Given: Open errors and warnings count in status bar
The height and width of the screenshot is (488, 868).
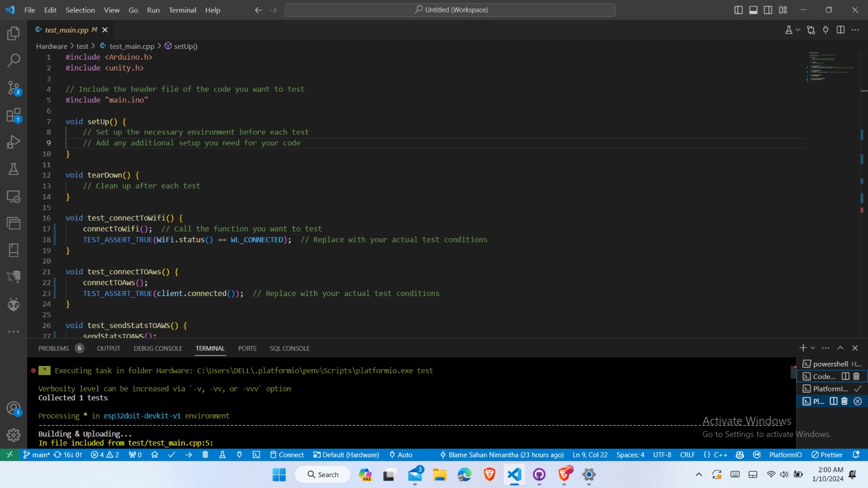Looking at the screenshot, I should point(105,455).
